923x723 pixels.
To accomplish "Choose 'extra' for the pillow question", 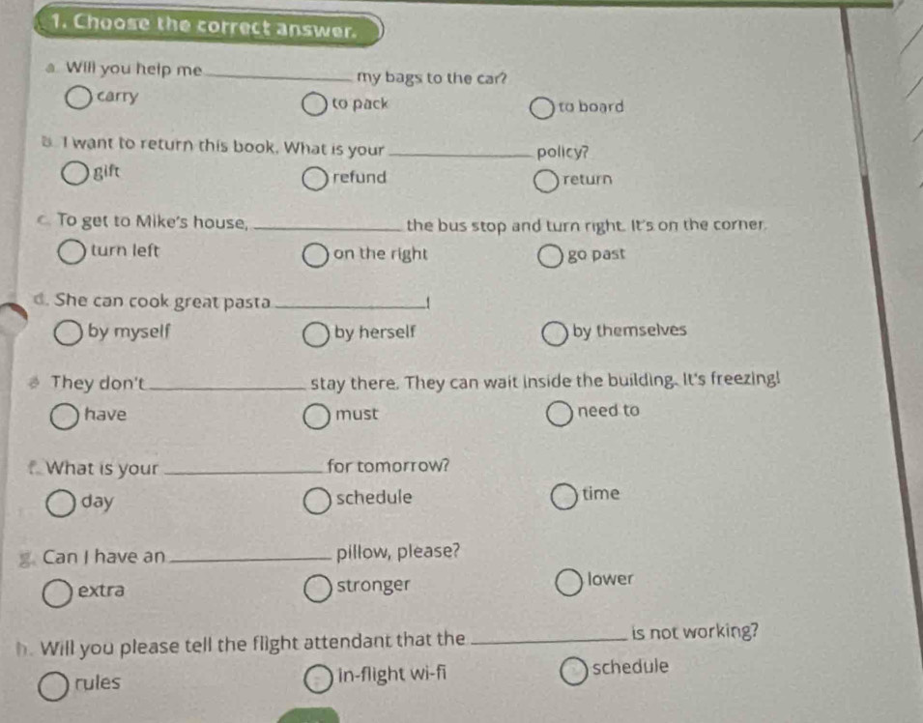I will pyautogui.click(x=58, y=593).
